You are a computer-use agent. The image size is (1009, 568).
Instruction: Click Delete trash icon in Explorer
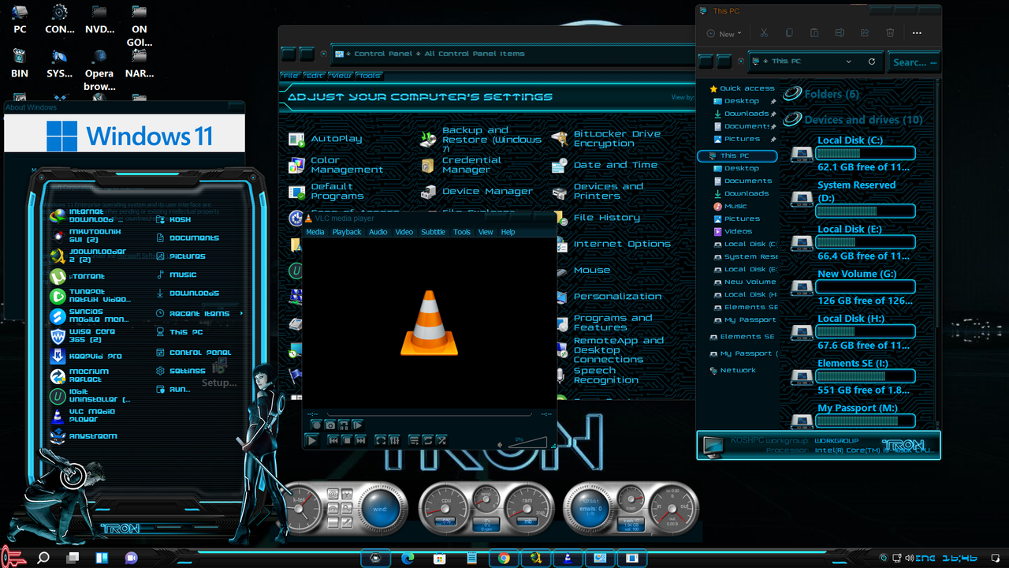(x=890, y=33)
